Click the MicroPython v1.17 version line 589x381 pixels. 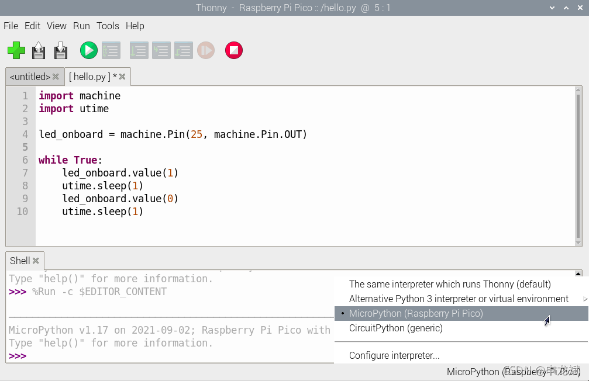coord(170,330)
